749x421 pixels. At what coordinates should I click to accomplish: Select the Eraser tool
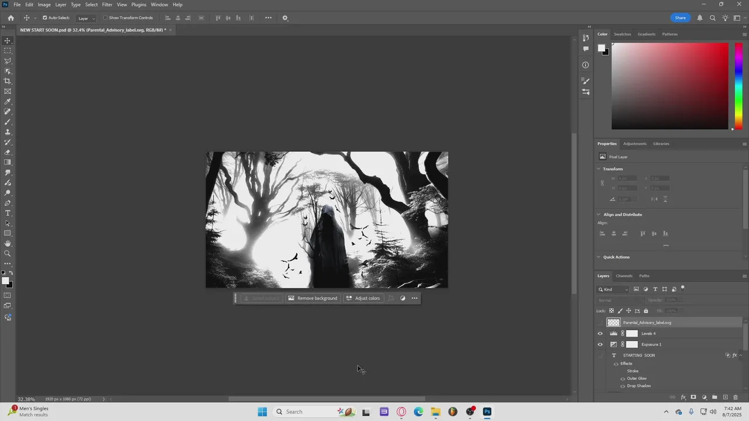(x=8, y=152)
